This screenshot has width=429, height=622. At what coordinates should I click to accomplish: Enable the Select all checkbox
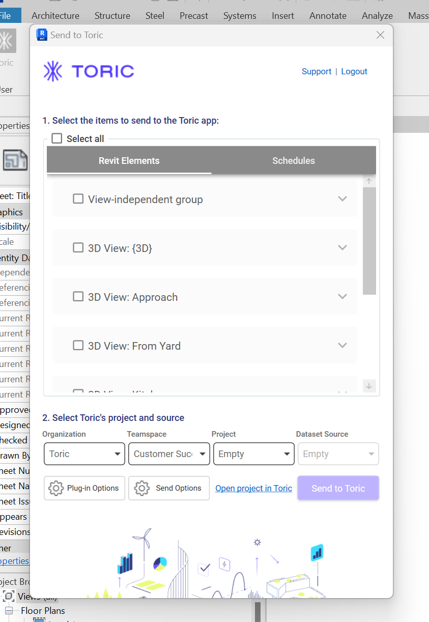(57, 138)
